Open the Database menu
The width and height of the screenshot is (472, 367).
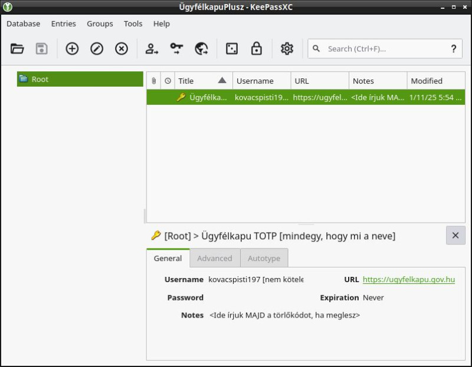(23, 24)
